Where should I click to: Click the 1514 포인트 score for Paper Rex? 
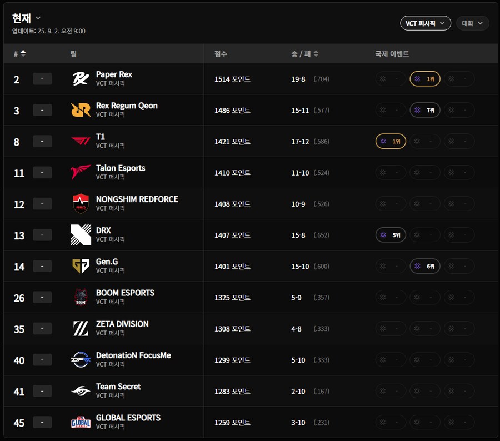pyautogui.click(x=232, y=79)
